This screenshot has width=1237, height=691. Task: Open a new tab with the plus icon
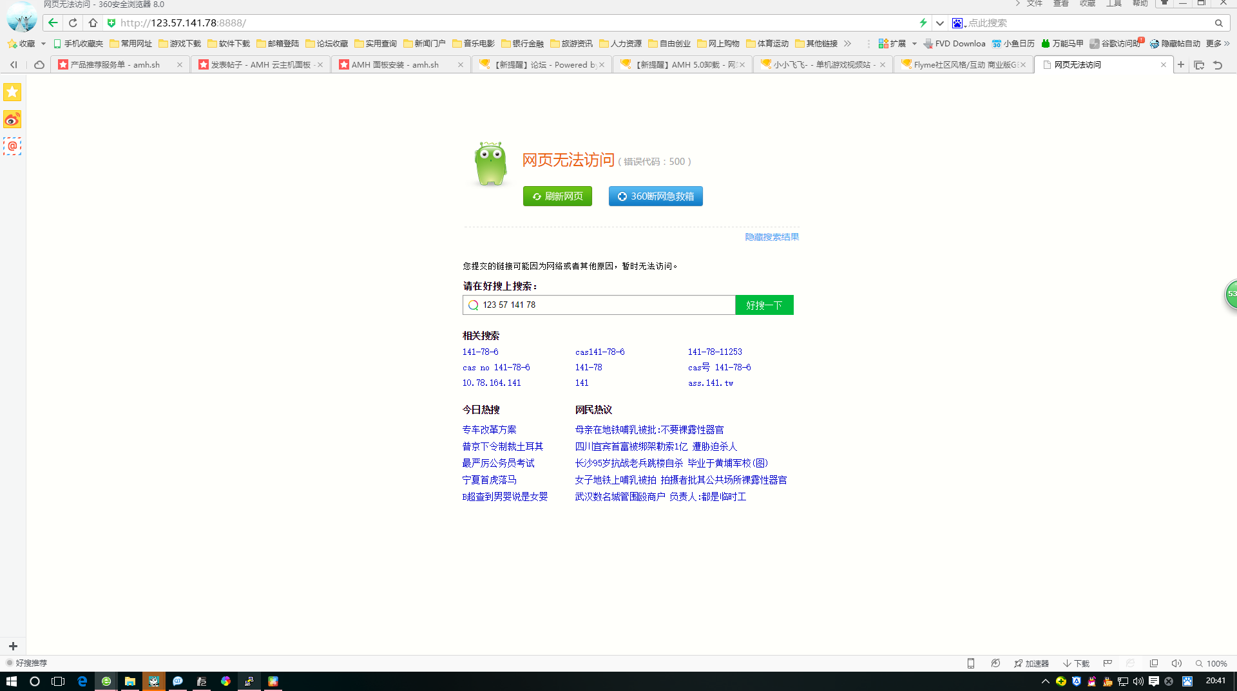(1180, 64)
